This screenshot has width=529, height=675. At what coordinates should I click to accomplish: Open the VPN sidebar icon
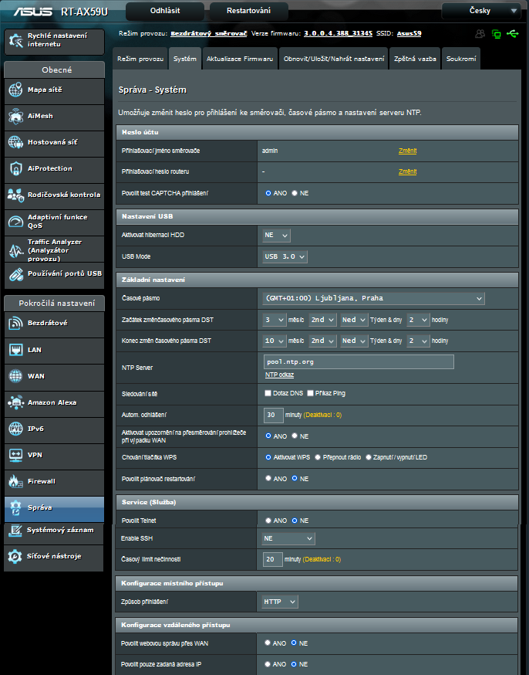click(x=15, y=456)
